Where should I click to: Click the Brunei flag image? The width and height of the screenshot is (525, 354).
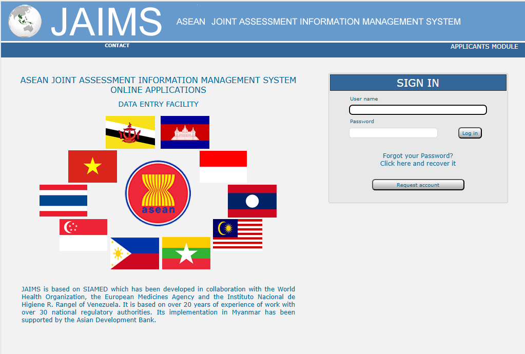pyautogui.click(x=130, y=132)
